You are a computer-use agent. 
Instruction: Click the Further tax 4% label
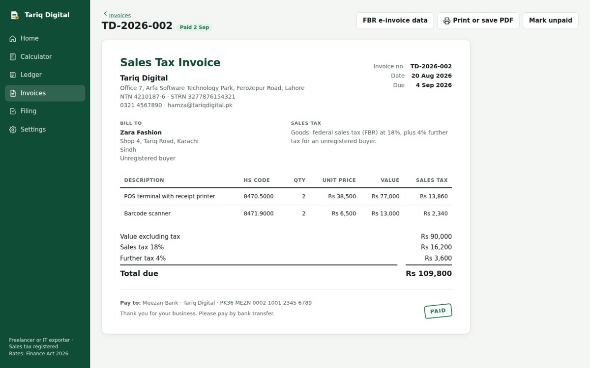143,258
